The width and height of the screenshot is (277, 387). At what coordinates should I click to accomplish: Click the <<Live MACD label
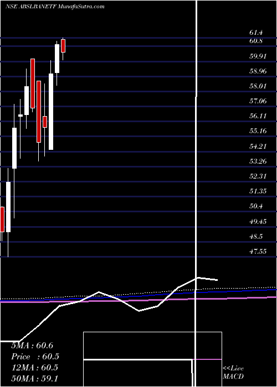coord(233,372)
